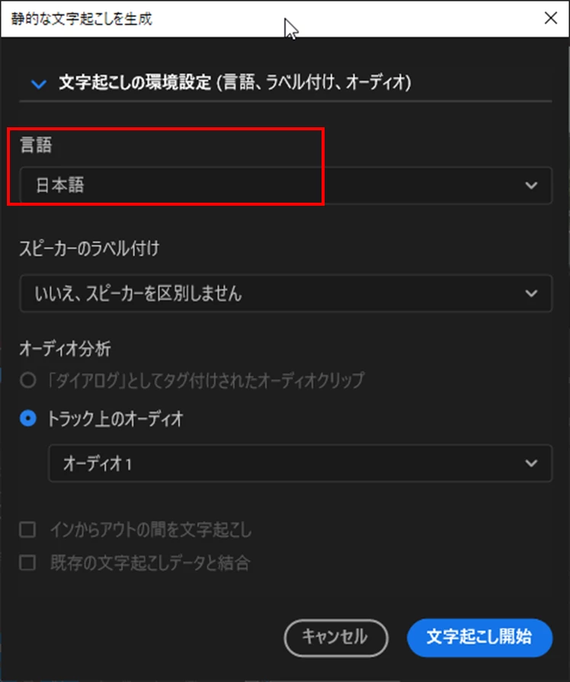
Task: Click the トラック上のオーディオ label text
Action: coord(115,419)
